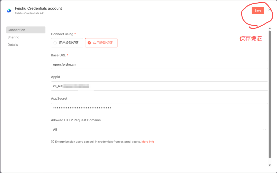
Task: Click the chevron arrow in the domains dropdown
Action: 264,129
